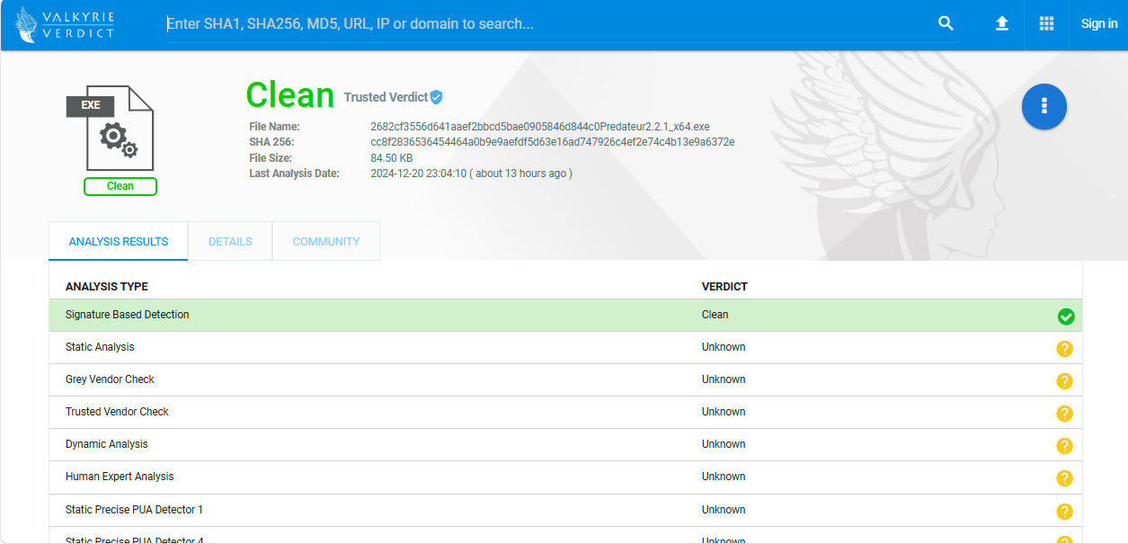Click Unknown verdict in Static Analysis row
The height and width of the screenshot is (544, 1128).
tap(724, 347)
